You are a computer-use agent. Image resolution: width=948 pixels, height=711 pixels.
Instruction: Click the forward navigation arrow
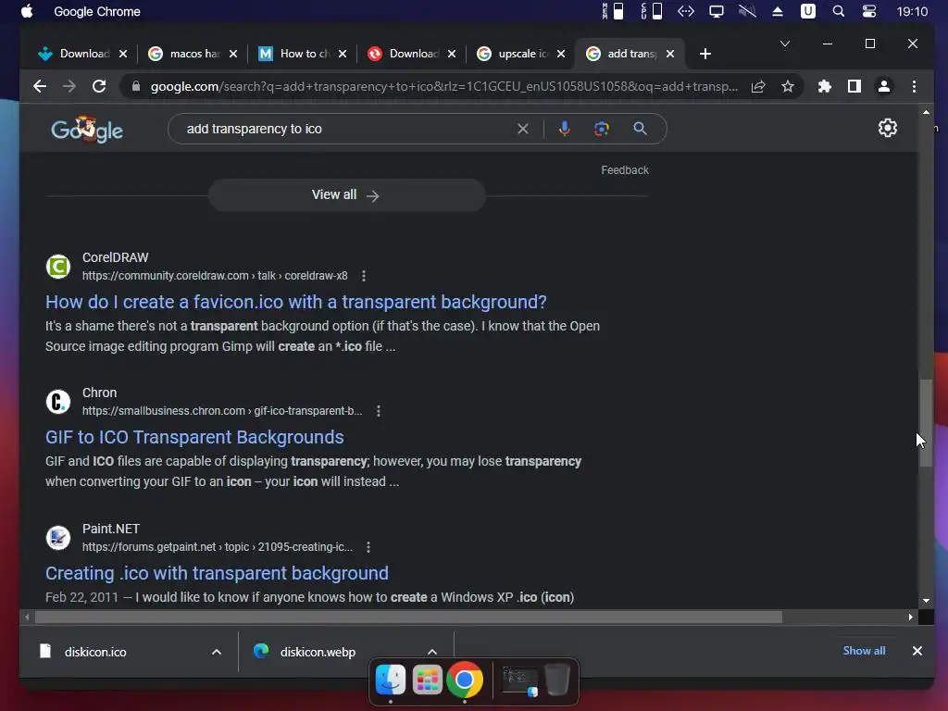coord(69,86)
